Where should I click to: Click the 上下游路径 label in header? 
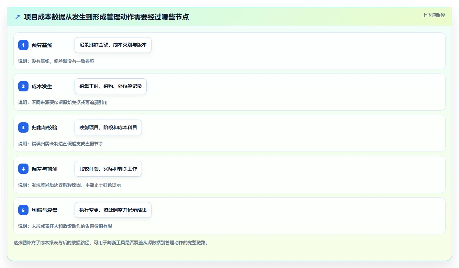tap(434, 15)
